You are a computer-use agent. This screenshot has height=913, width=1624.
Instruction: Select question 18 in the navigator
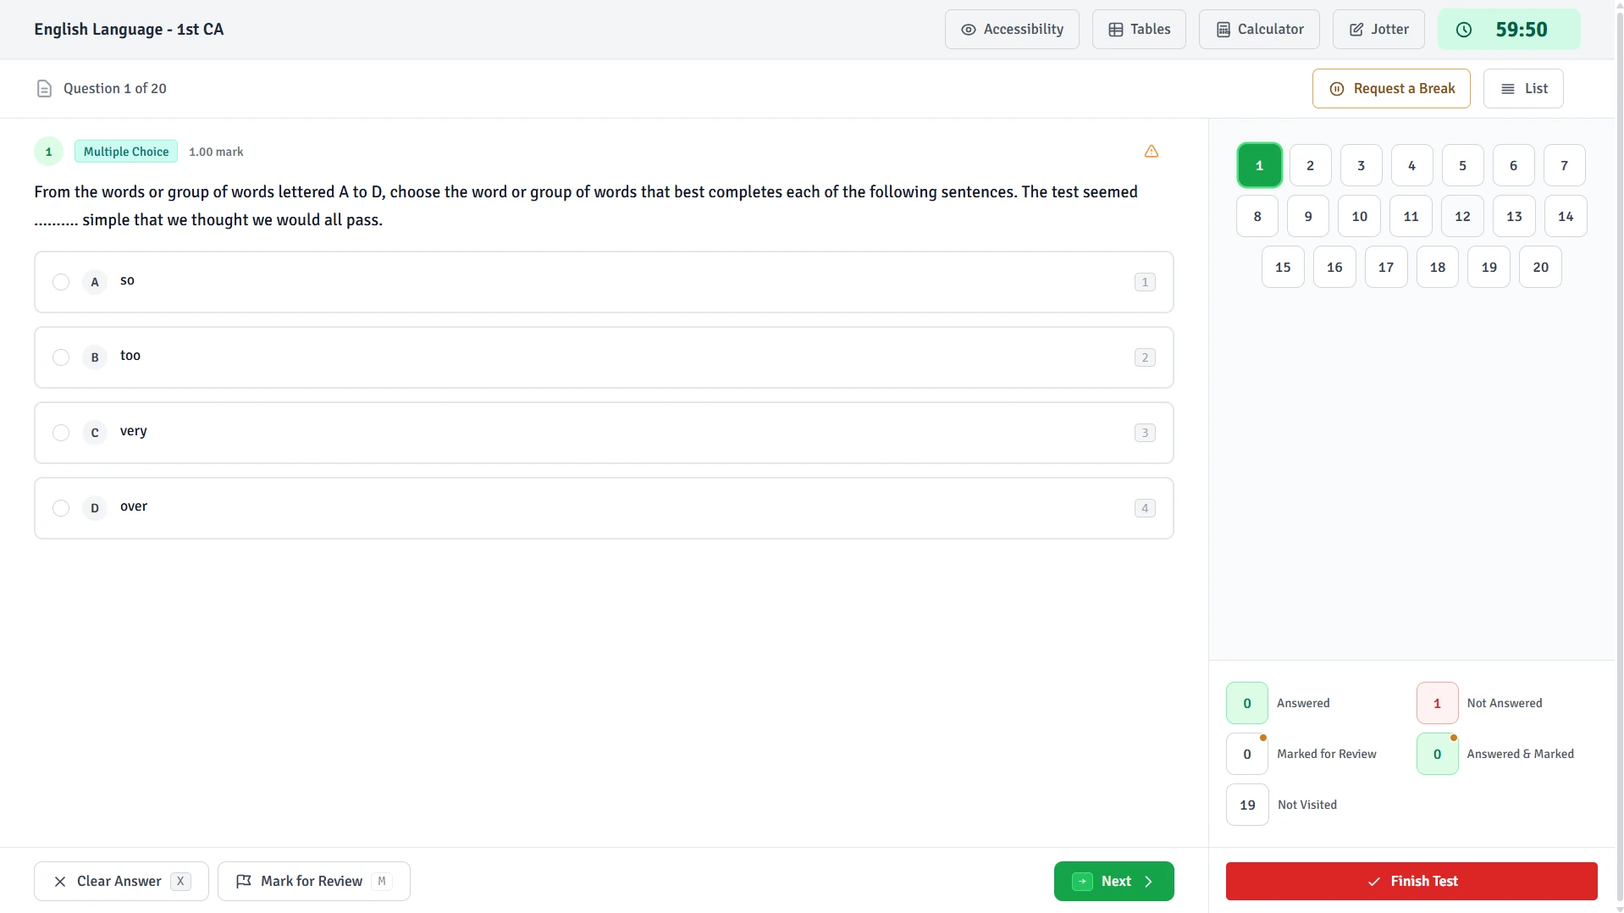(1437, 268)
